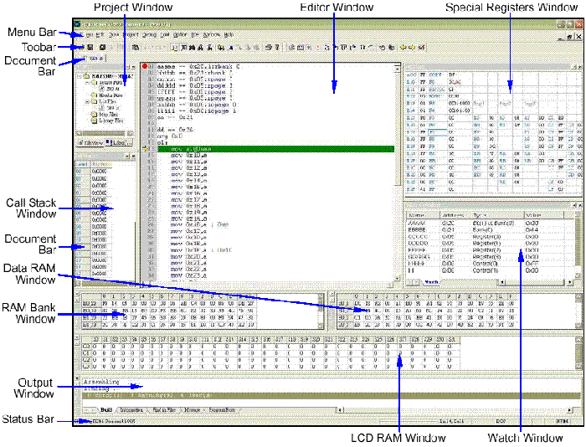Viewport: 586px width, 447px height.
Task: Open the View menu
Action: click(114, 35)
